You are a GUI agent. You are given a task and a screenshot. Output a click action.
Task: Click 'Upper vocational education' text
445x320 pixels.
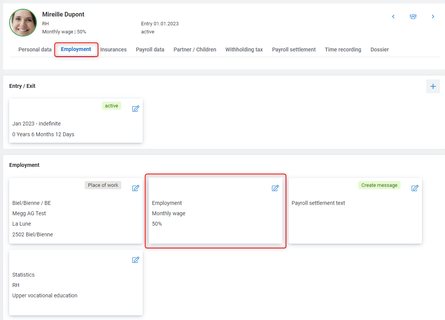tap(45, 295)
